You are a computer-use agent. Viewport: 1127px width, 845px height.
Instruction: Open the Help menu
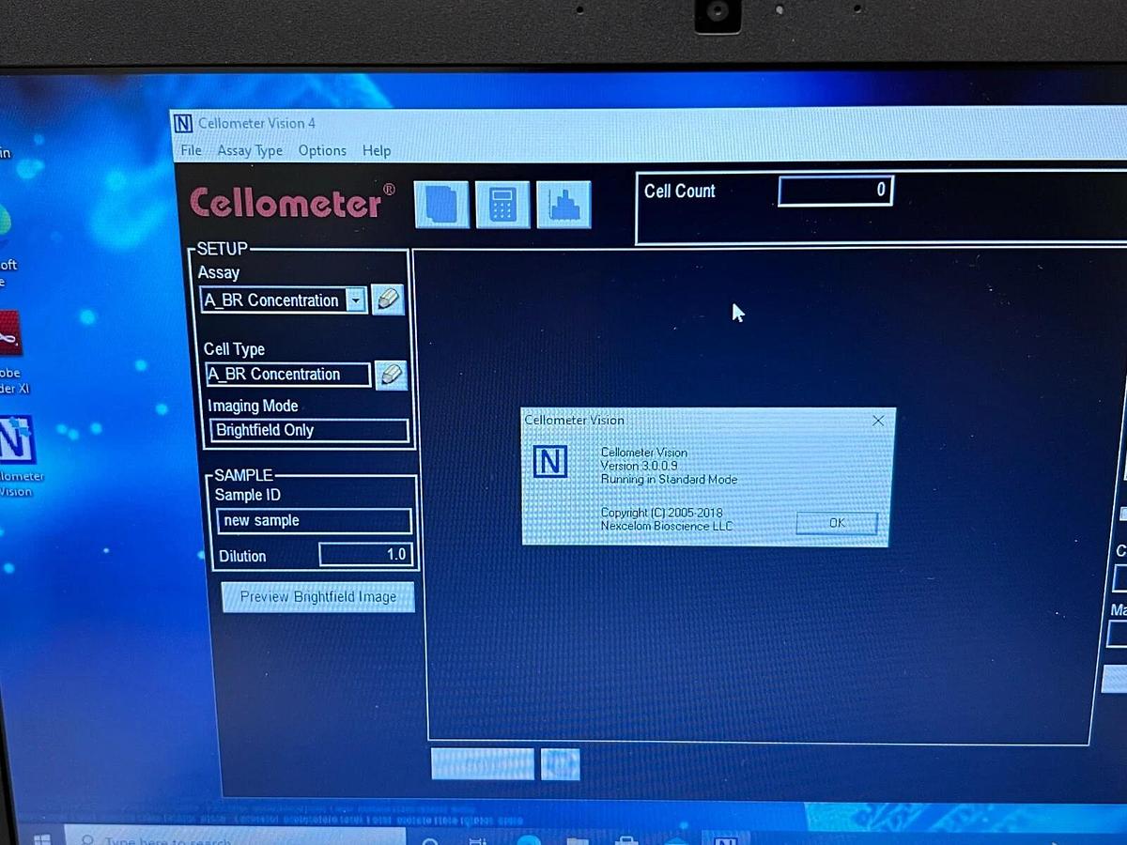(377, 150)
